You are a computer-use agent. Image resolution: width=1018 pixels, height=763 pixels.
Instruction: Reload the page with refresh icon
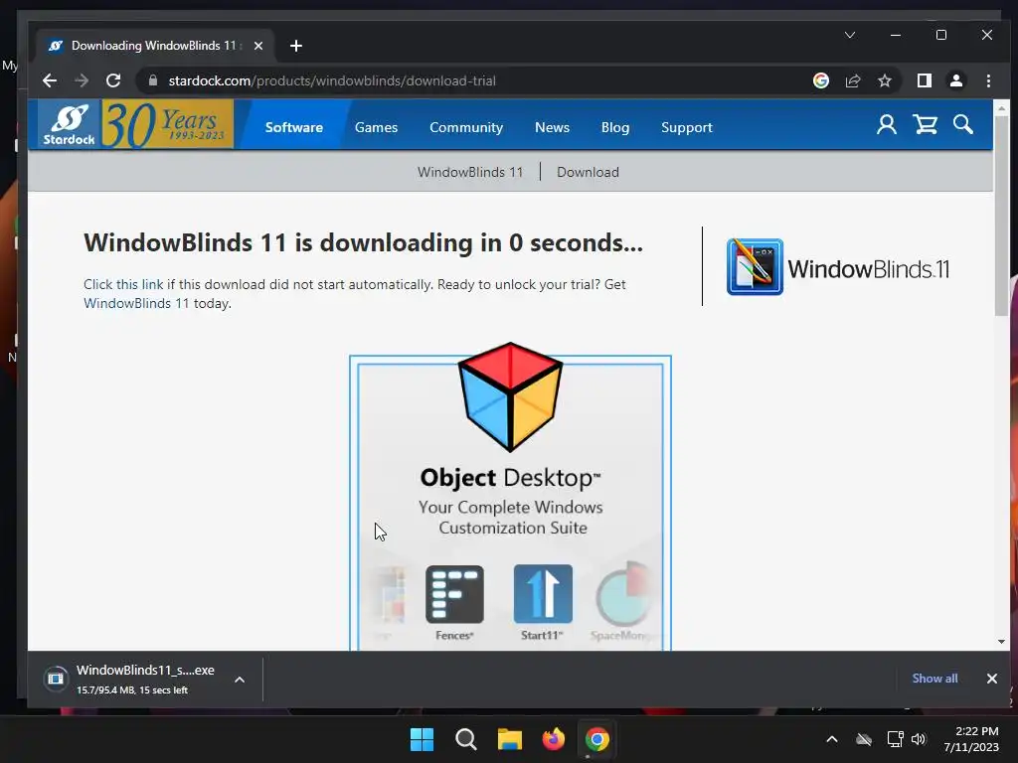click(113, 80)
